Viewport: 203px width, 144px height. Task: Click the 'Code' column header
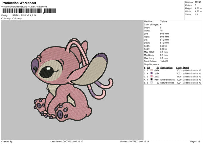[x=179, y=68]
